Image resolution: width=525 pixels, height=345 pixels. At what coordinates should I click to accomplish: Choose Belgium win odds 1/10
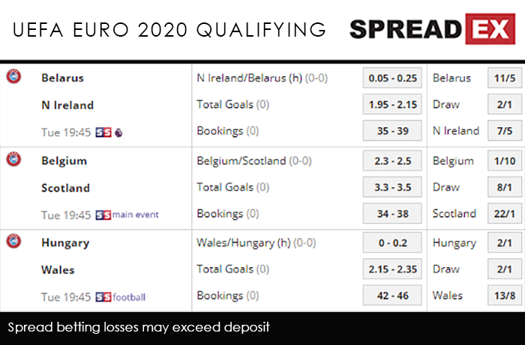[503, 161]
